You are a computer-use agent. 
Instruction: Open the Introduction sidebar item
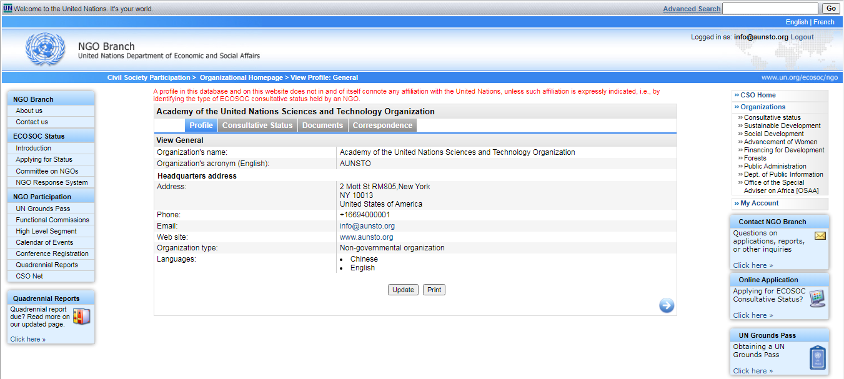[x=34, y=148]
